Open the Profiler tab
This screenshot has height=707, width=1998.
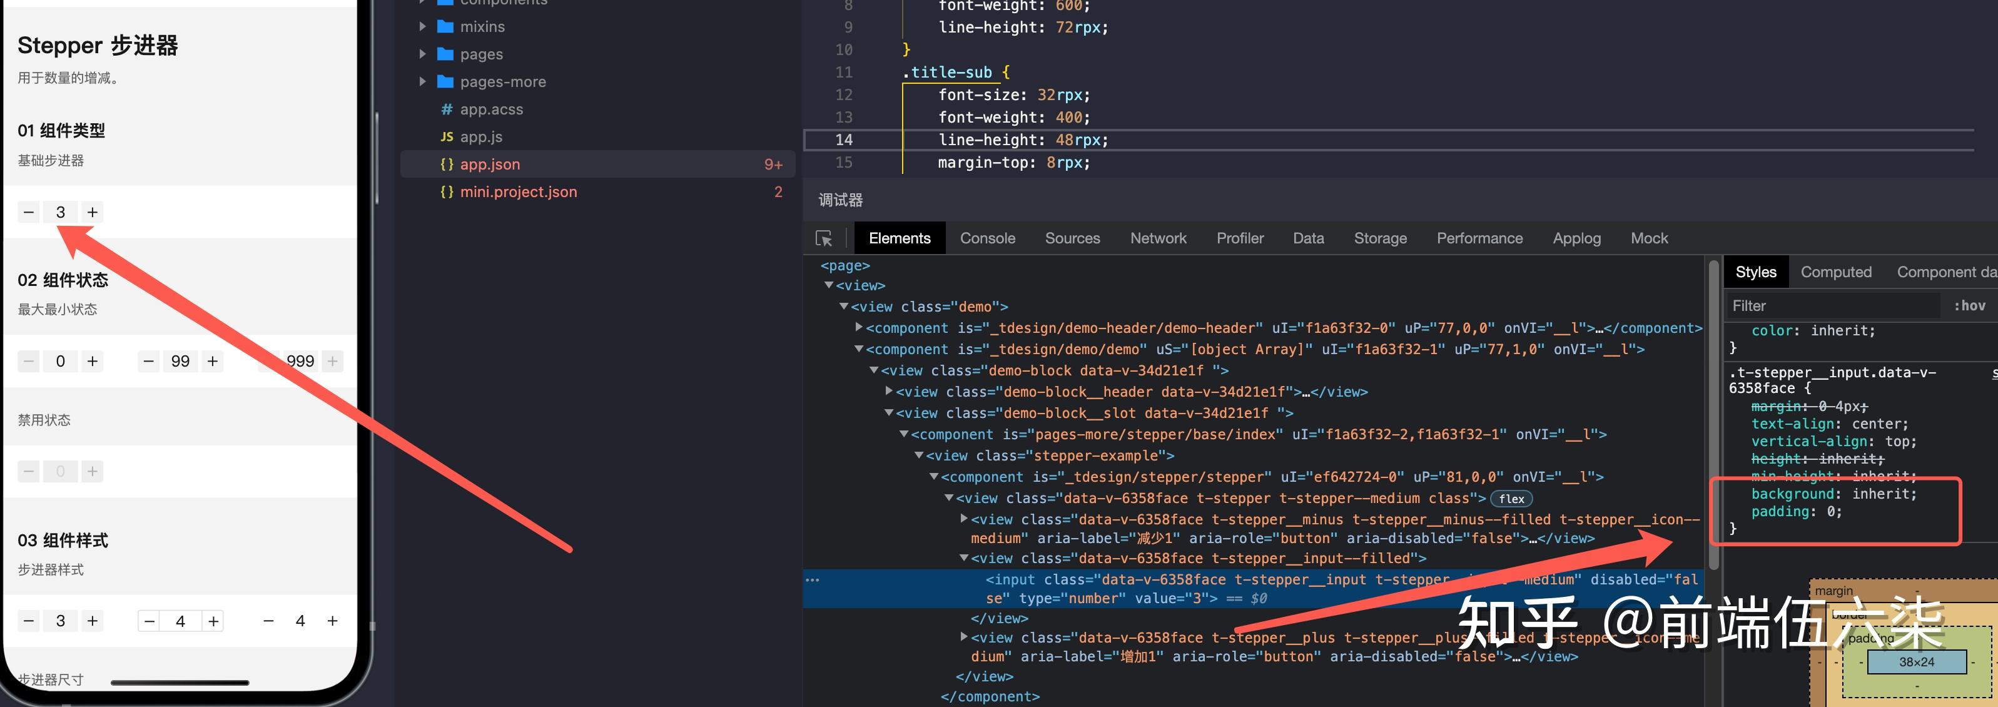tap(1239, 238)
